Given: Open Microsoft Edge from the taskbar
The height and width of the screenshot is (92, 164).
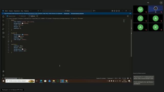Looking at the screenshot, I should (41, 81).
